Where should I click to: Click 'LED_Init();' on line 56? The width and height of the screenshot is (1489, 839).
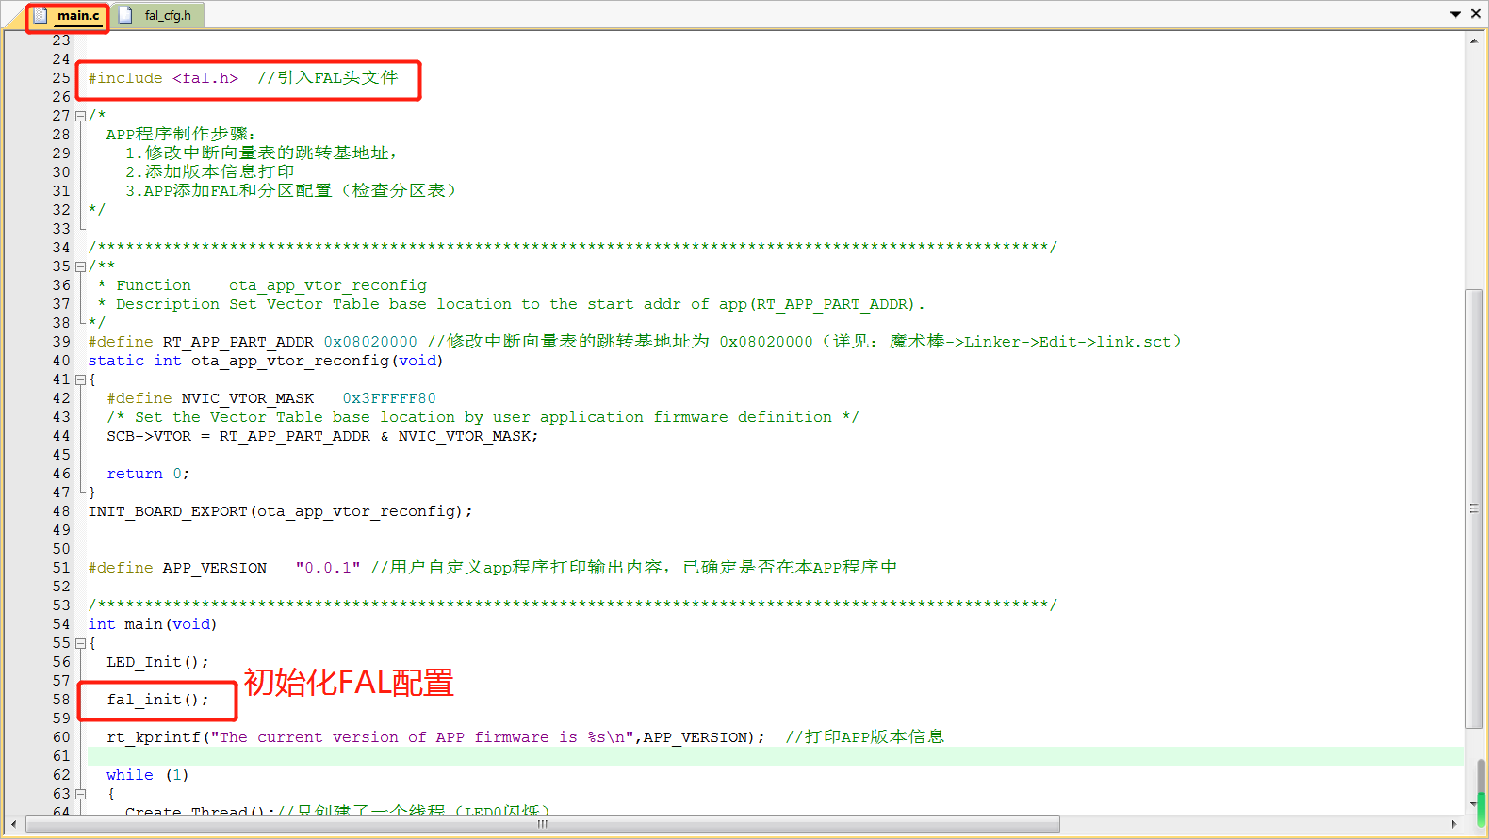click(x=157, y=662)
